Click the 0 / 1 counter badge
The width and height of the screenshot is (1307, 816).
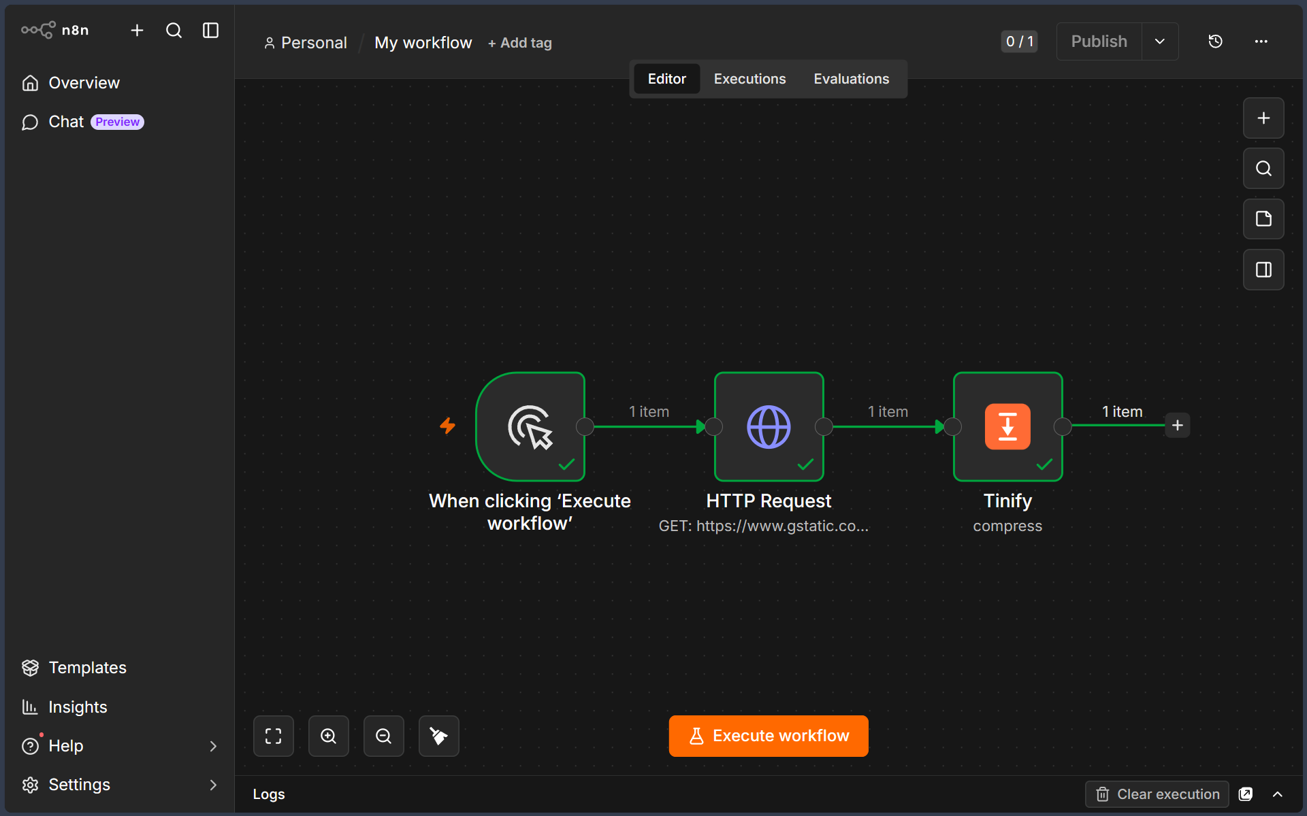click(1019, 41)
